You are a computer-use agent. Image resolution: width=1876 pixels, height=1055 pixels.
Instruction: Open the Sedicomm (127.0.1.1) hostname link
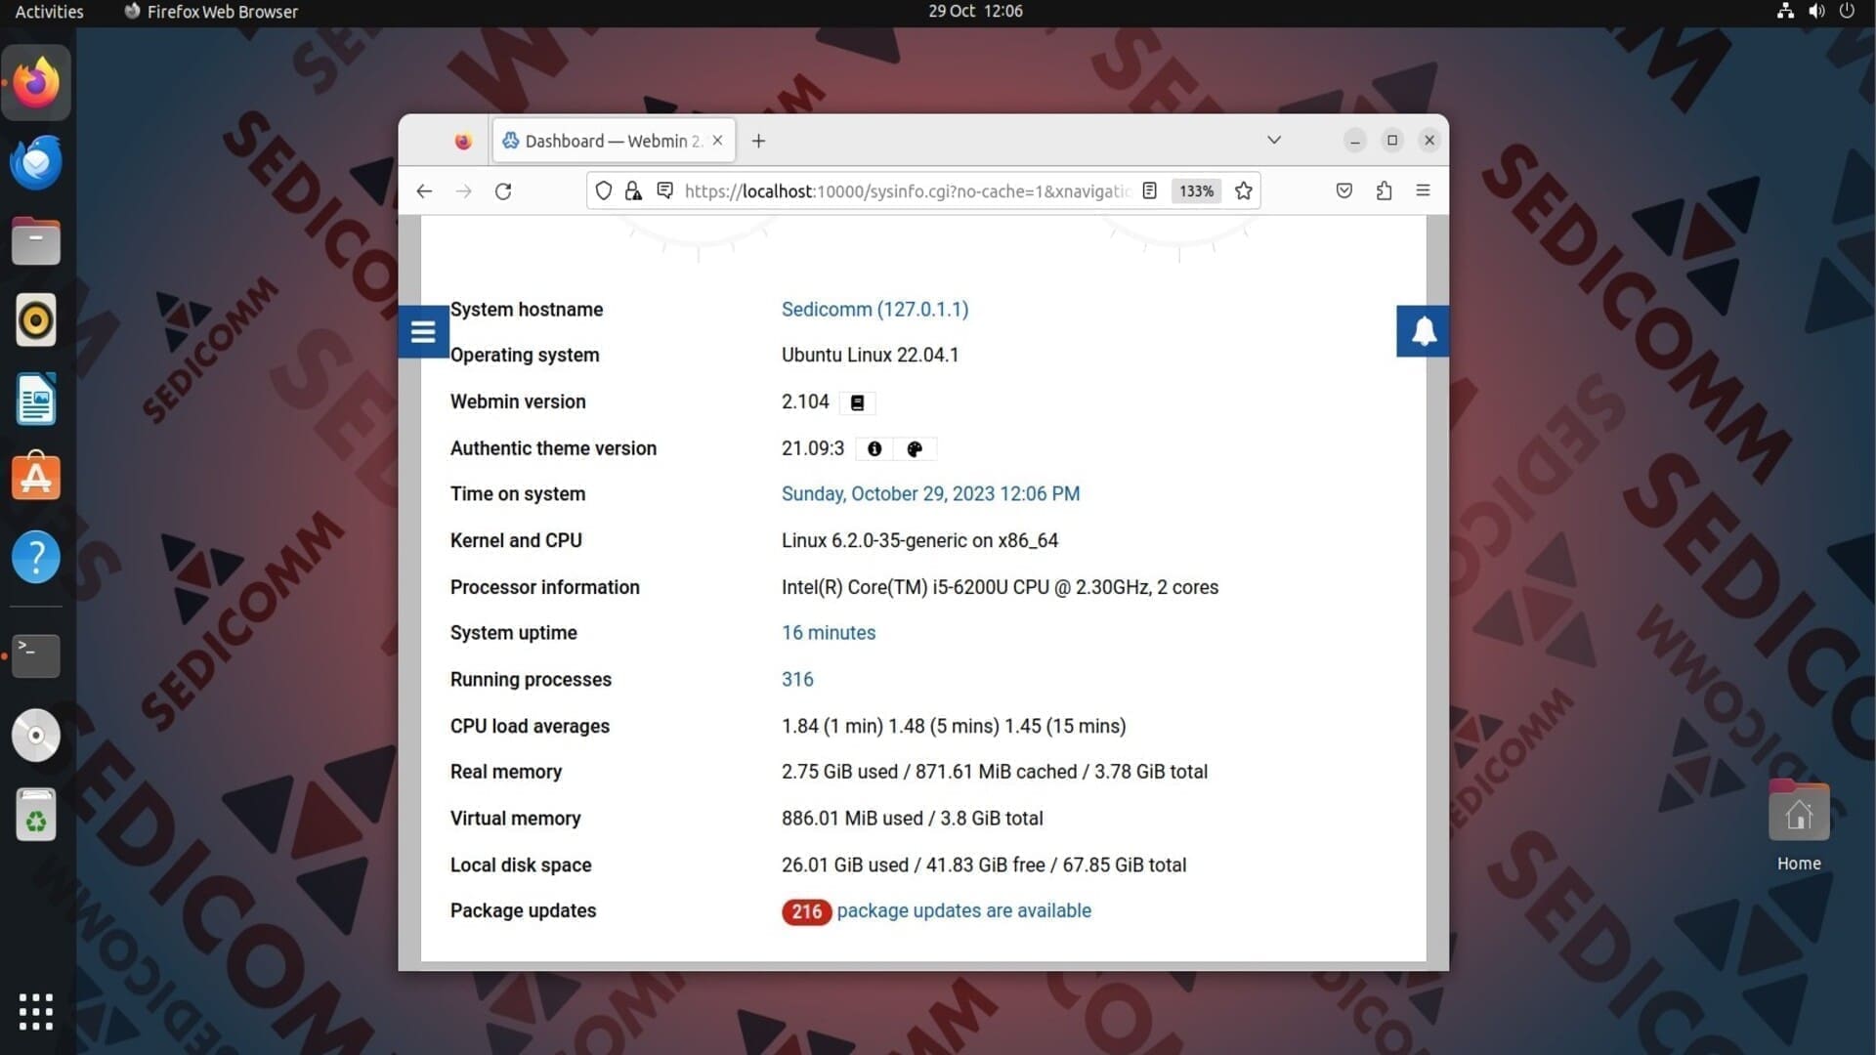(x=874, y=310)
